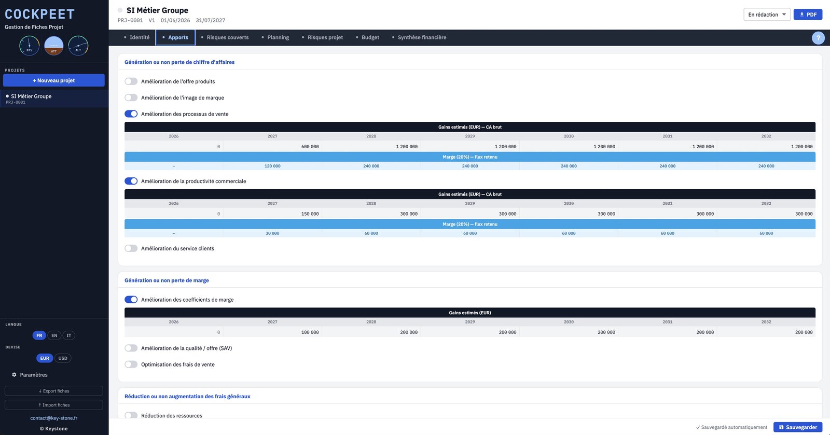Click Génération ou non perte de marge heading

[167, 280]
